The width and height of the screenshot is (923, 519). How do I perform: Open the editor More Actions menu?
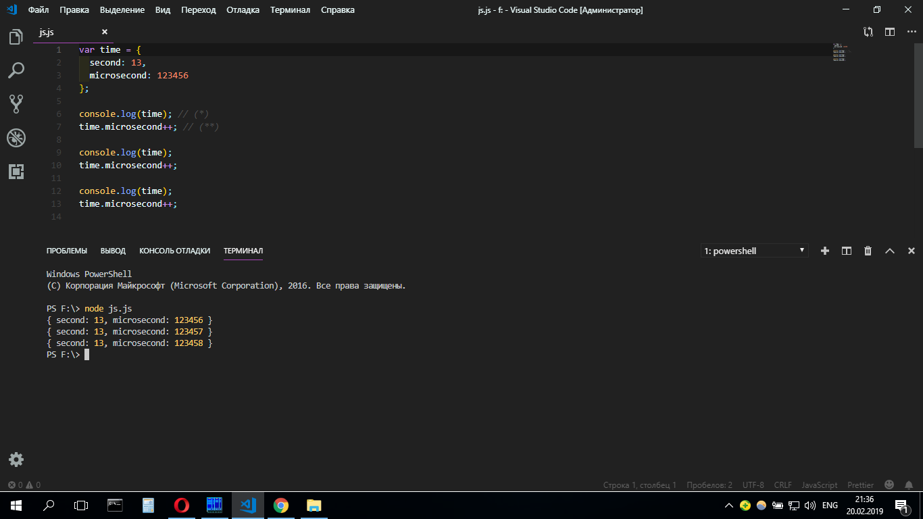pos(911,32)
